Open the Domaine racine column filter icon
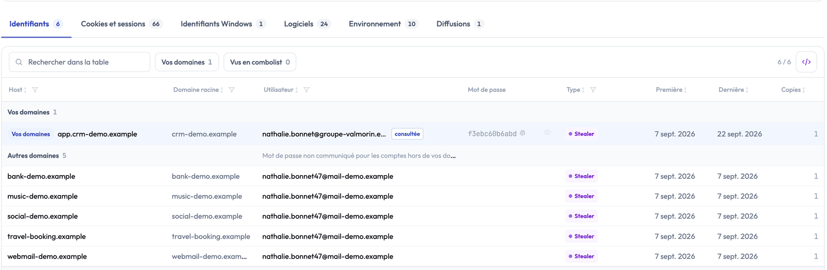This screenshot has height=270, width=827. (x=232, y=90)
